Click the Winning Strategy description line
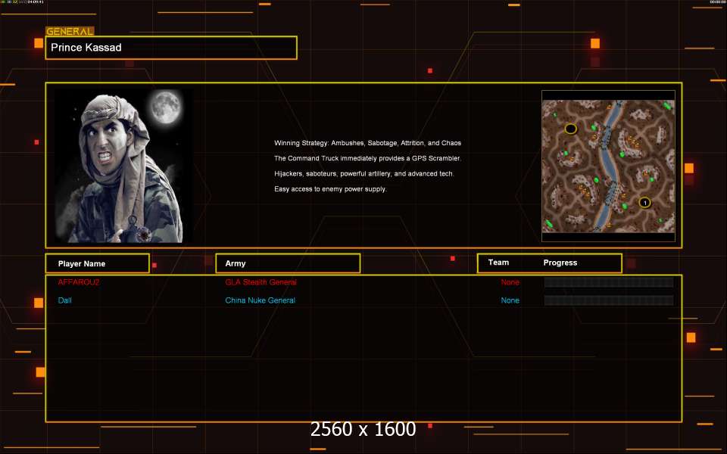This screenshot has width=727, height=454. click(367, 143)
